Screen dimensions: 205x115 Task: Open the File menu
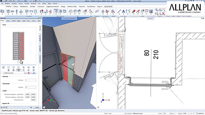click(2, 3)
